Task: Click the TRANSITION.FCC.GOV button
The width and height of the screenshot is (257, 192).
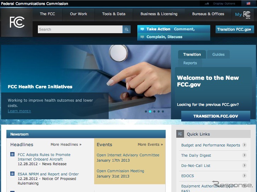Action: 216,116
